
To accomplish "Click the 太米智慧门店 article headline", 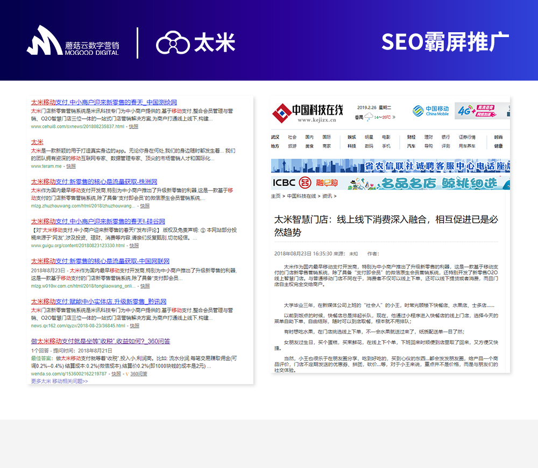I will point(386,226).
